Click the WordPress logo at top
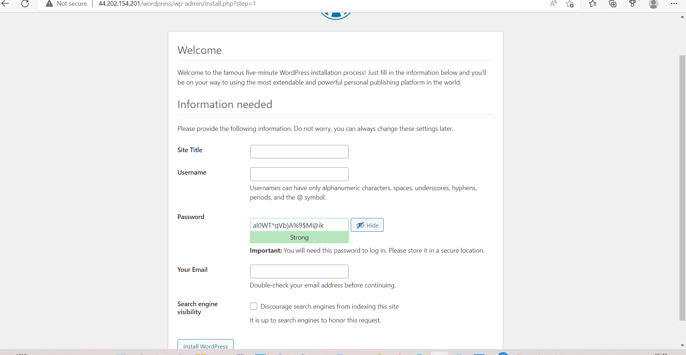The width and height of the screenshot is (686, 355). click(x=336, y=16)
